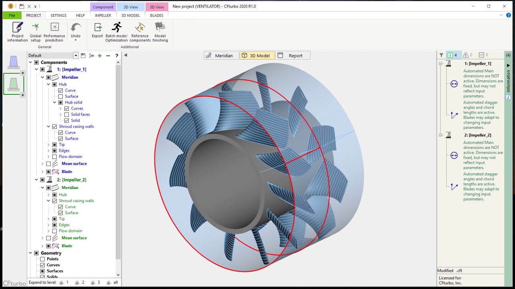Toggle the errors filter showing 0

[x=483, y=55]
